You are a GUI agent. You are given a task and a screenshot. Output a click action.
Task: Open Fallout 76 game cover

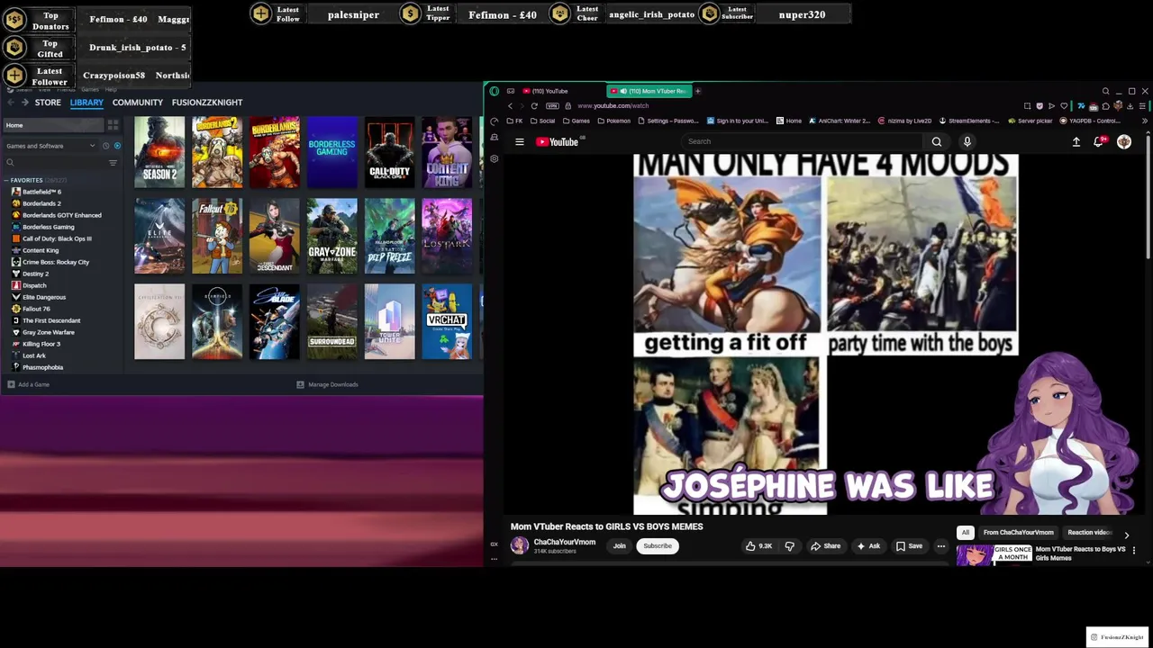(217, 236)
